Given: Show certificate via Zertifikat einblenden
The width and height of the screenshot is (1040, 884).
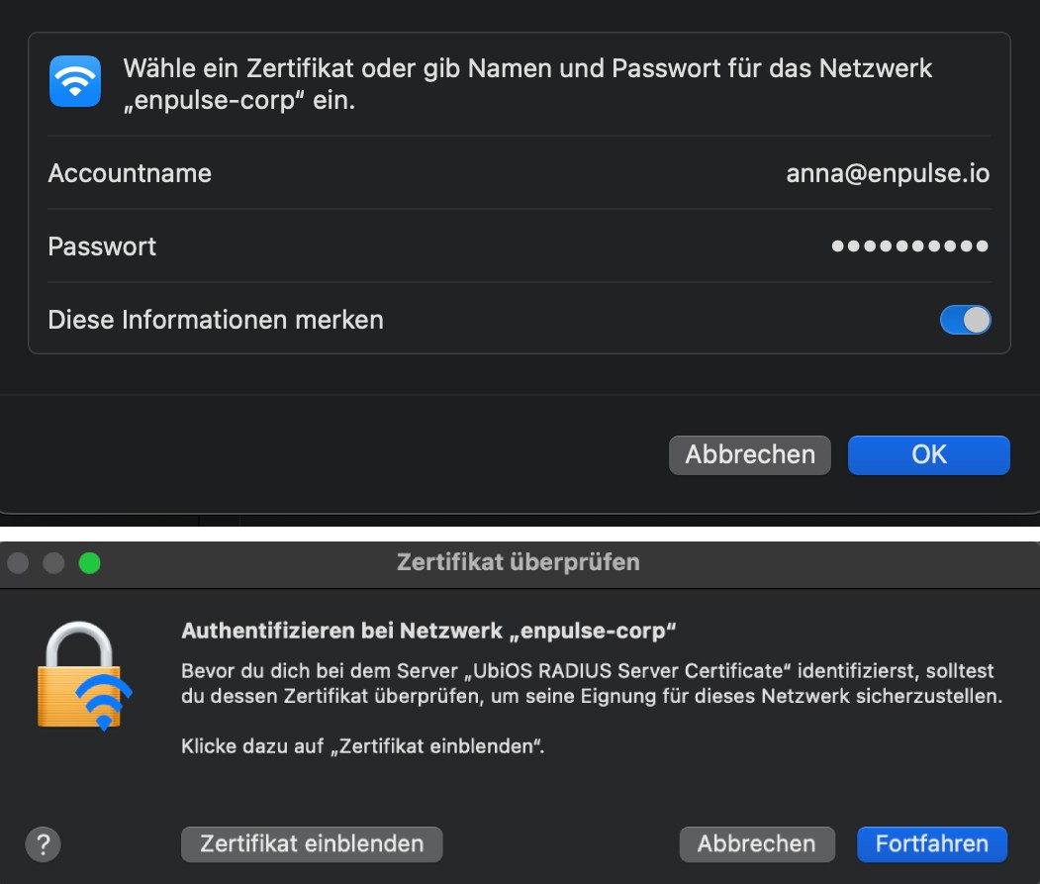Looking at the screenshot, I should point(312,843).
